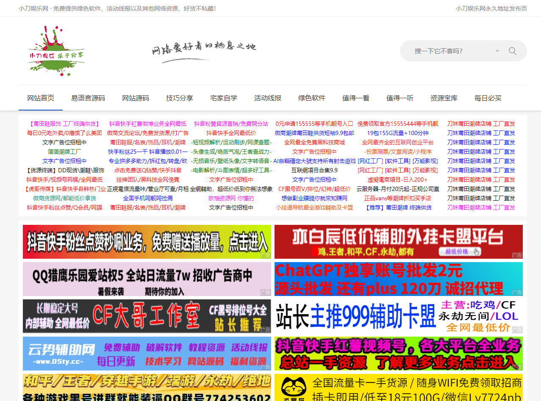Click the 云势辅助网 banner ad

(147, 354)
